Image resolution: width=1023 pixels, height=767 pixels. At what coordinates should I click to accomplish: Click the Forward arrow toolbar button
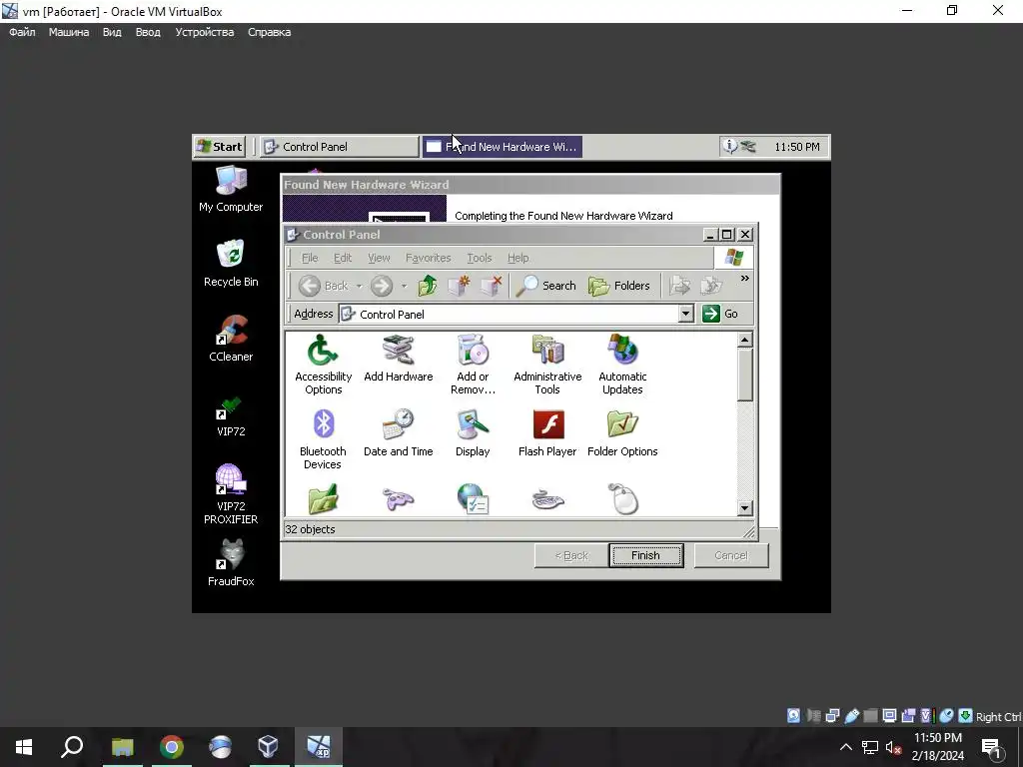(382, 286)
